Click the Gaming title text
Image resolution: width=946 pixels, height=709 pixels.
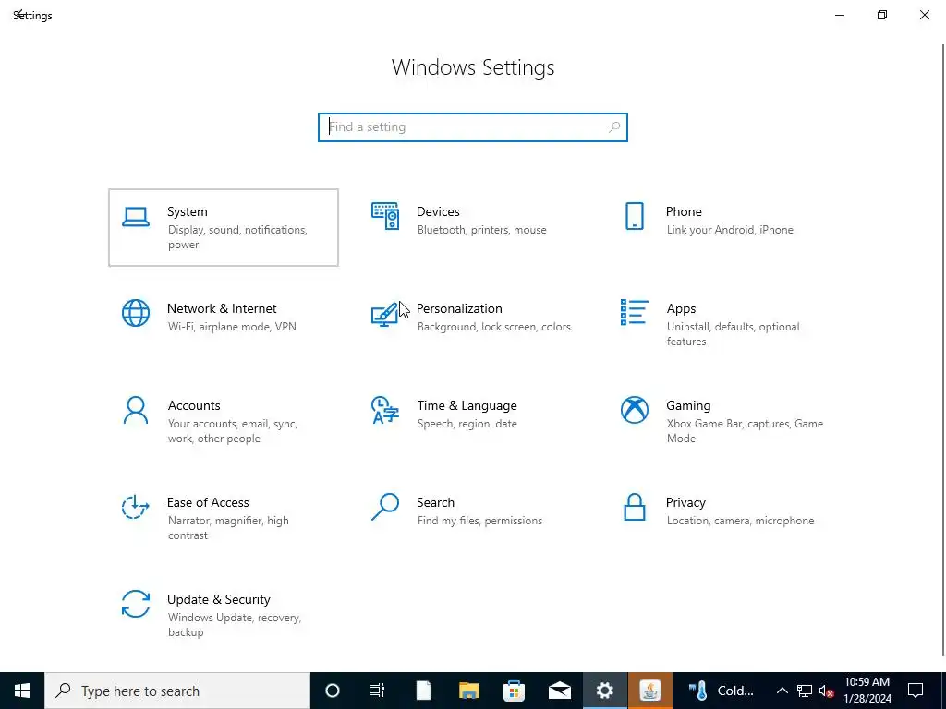point(688,406)
